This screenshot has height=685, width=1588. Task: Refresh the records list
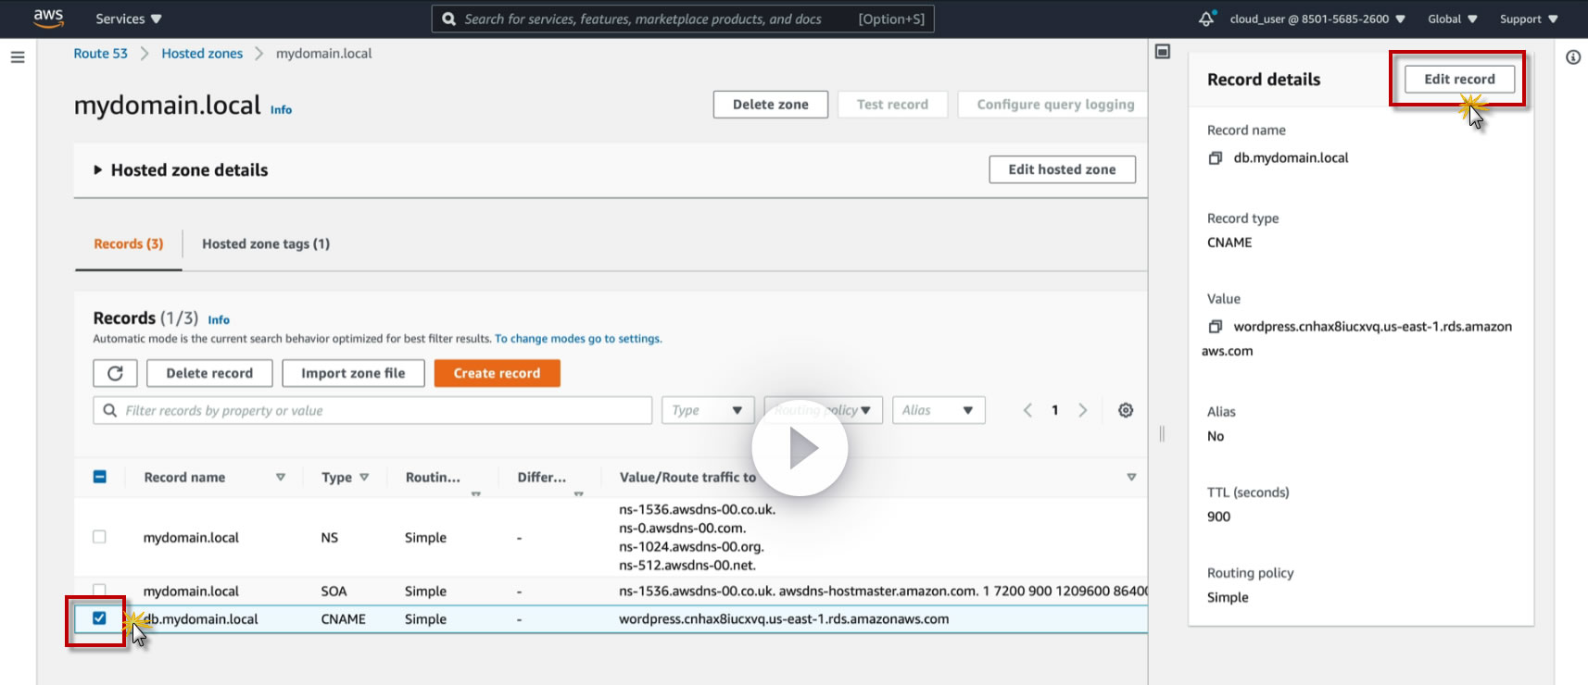pyautogui.click(x=115, y=373)
